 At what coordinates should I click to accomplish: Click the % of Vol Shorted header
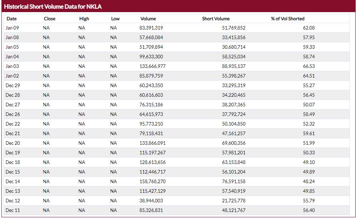pos(288,19)
